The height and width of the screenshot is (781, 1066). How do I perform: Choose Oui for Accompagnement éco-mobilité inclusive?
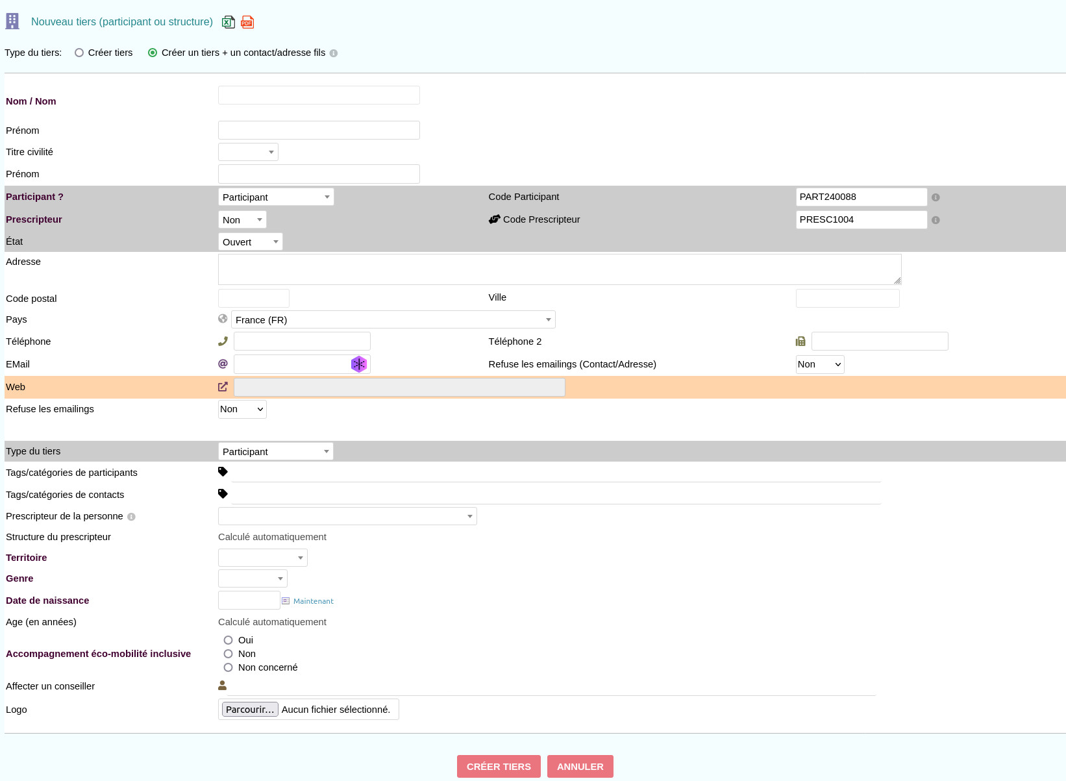pos(228,640)
